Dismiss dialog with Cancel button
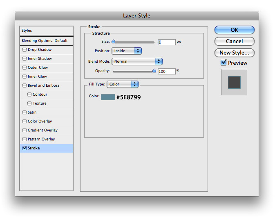 click(234, 41)
